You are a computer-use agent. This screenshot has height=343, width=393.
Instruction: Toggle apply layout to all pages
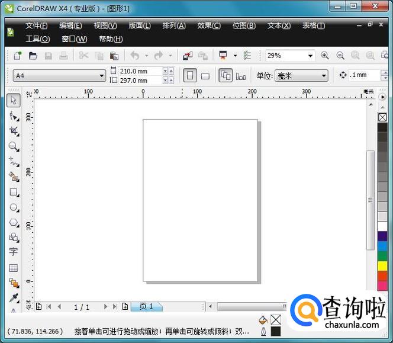coord(226,76)
